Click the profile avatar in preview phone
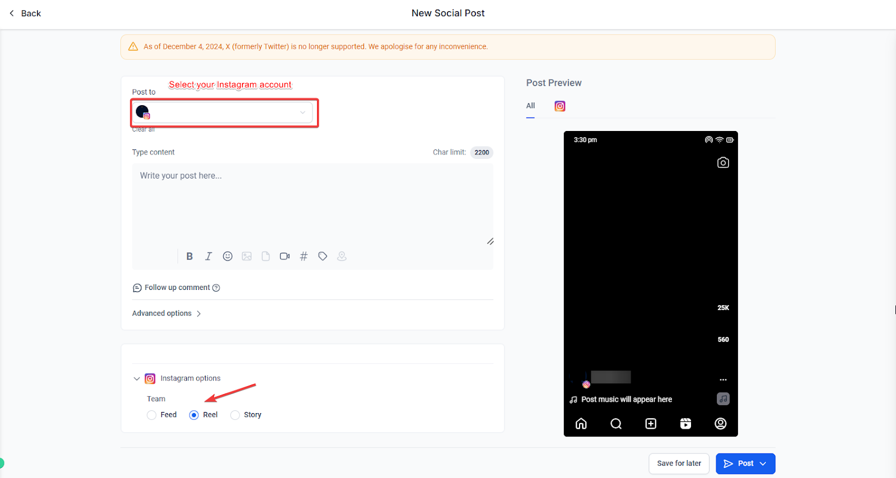The image size is (896, 478). tap(578, 378)
